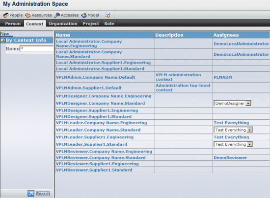Open VPLMLeader.Company Name.Engineering context
This screenshot has height=198, width=270.
click(x=102, y=123)
